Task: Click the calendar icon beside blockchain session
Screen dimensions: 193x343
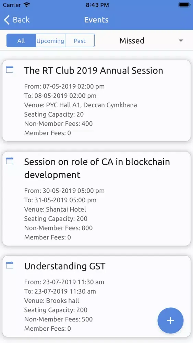Action: click(10, 161)
